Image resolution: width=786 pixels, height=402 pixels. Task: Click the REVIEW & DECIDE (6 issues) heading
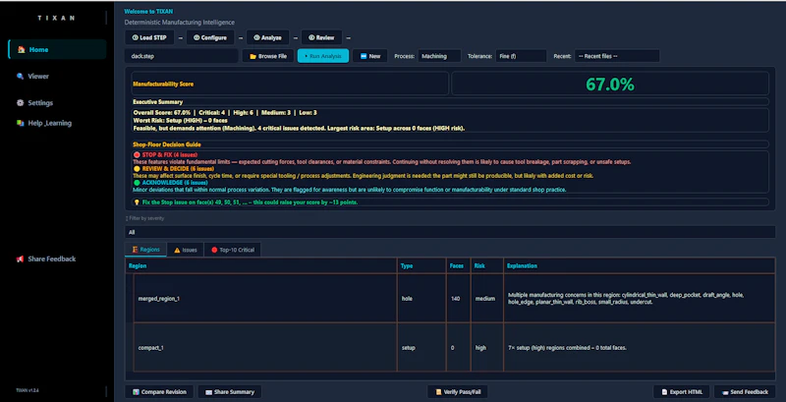tap(178, 169)
